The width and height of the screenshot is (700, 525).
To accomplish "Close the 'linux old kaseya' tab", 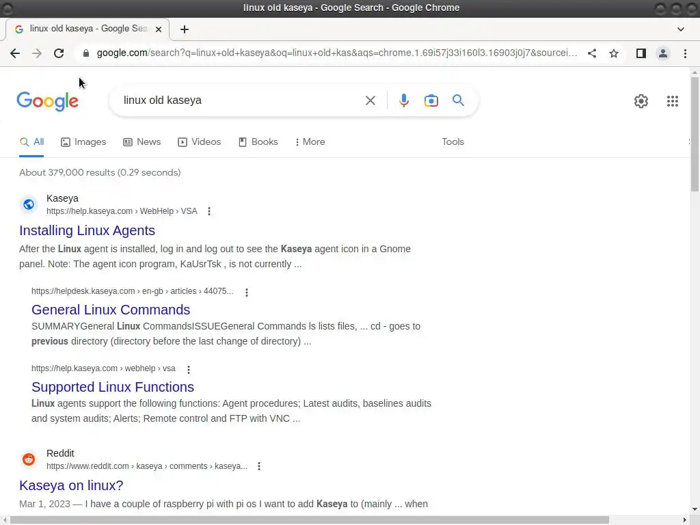I will tap(159, 29).
